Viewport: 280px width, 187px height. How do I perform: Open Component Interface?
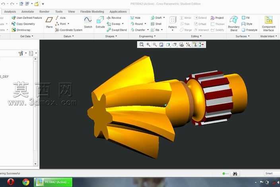(x=268, y=24)
